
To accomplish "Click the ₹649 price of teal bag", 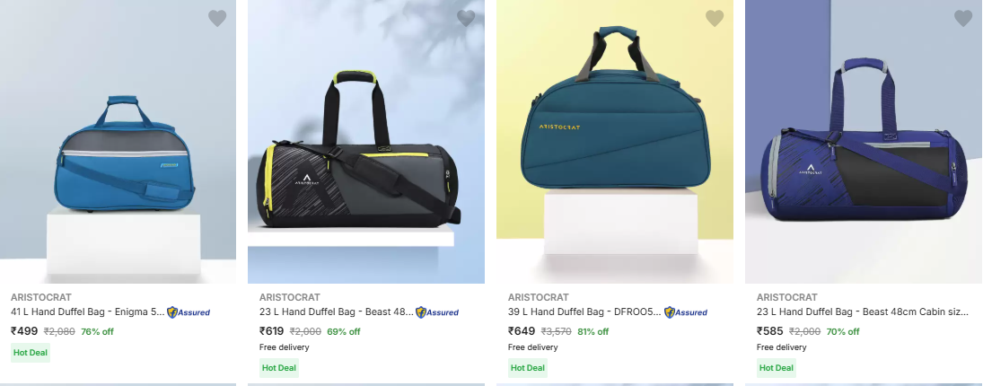I will click(x=522, y=331).
